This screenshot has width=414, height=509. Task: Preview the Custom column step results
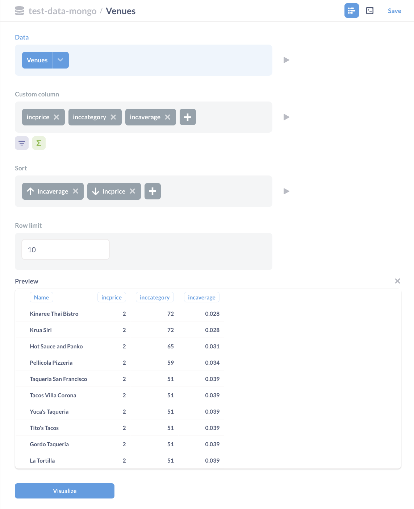286,117
